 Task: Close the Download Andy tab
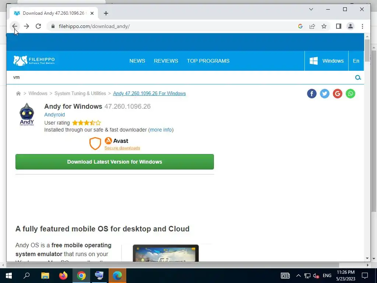tap(92, 13)
